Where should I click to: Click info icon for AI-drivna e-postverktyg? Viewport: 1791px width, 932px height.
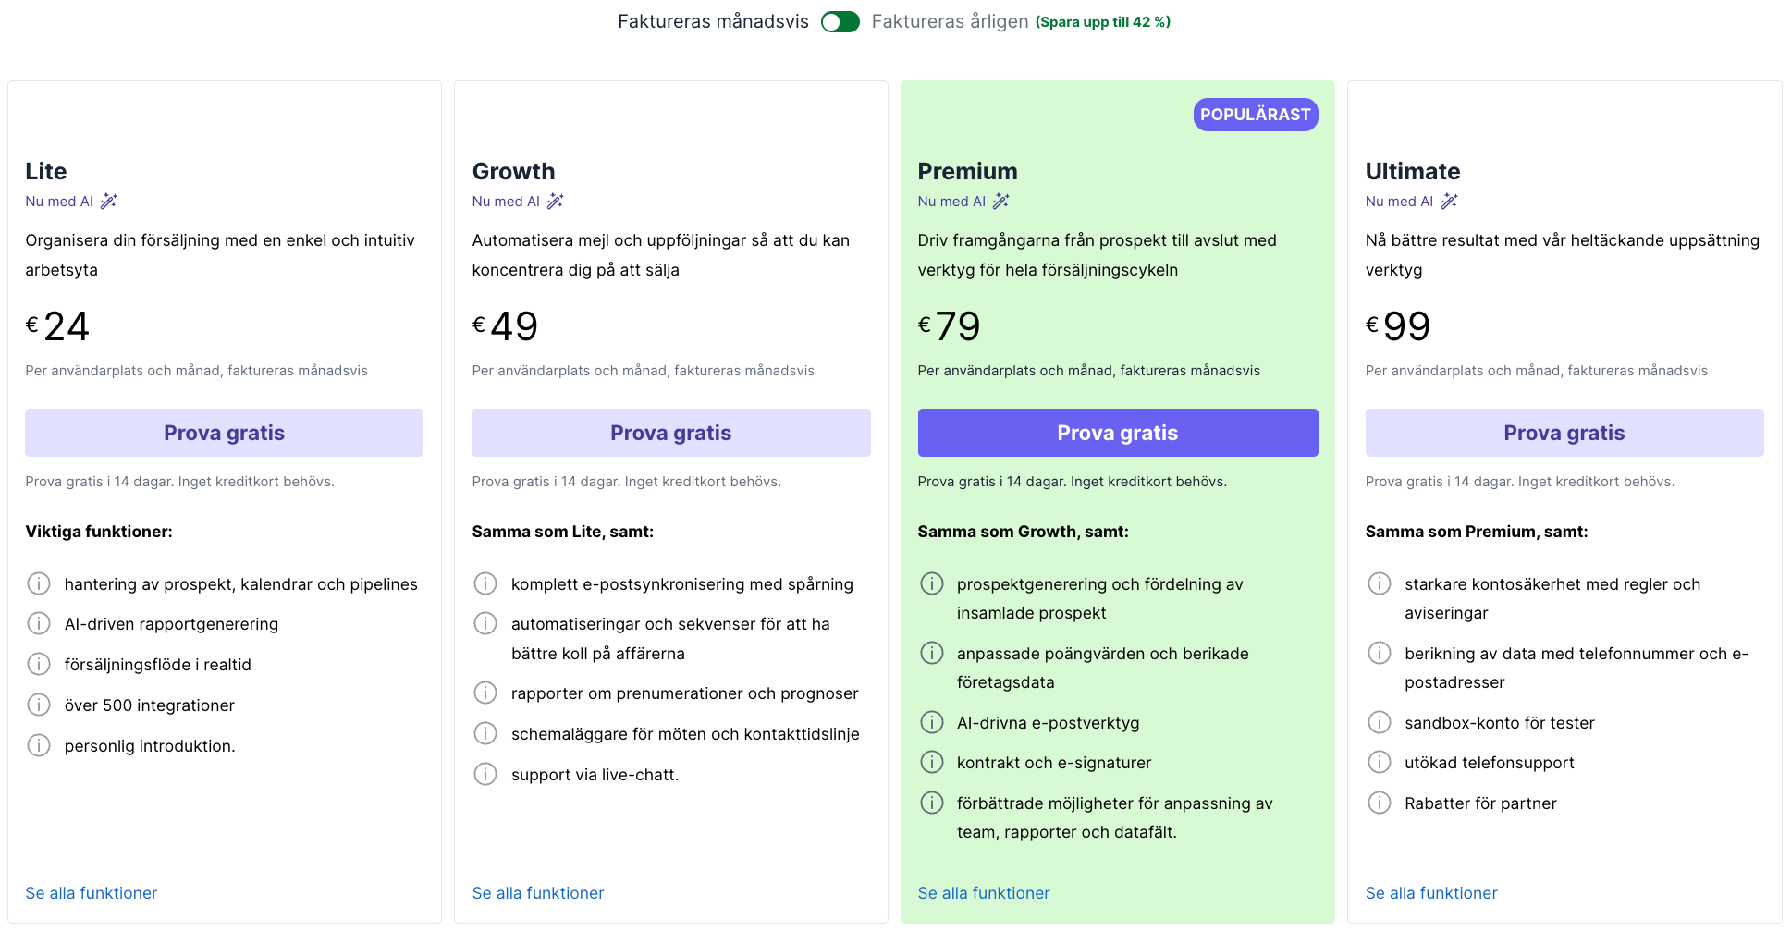coord(932,723)
